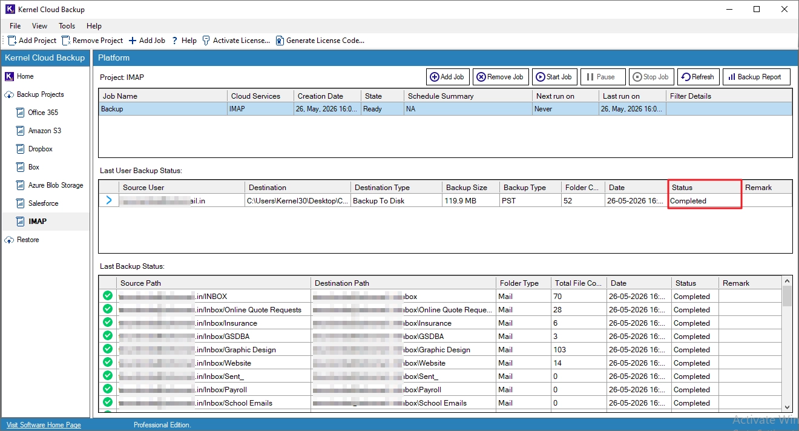Viewport: 799px width, 431px height.
Task: Select Restore label in the sidebar
Action: coord(28,240)
